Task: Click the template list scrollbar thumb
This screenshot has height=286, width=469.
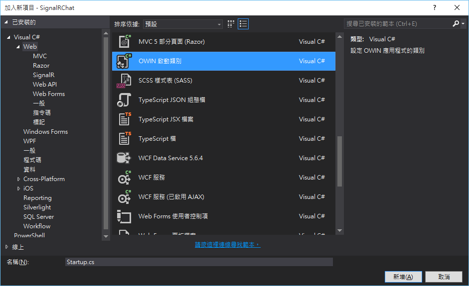Action: coord(339,161)
